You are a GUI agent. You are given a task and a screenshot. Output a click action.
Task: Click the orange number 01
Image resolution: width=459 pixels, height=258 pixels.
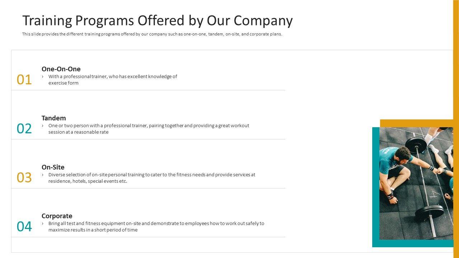point(24,80)
